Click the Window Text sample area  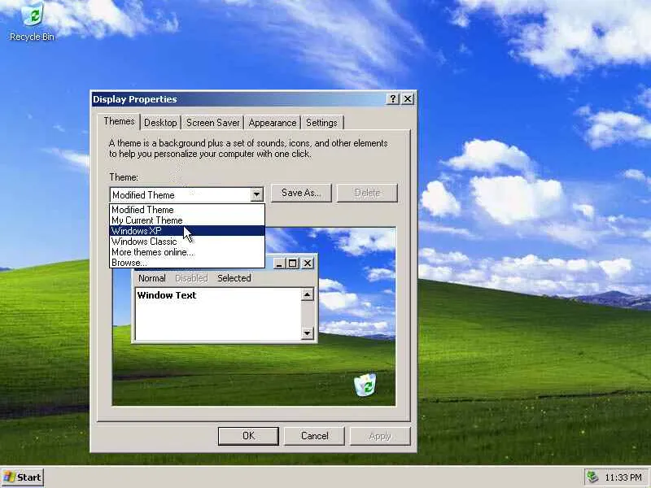218,314
